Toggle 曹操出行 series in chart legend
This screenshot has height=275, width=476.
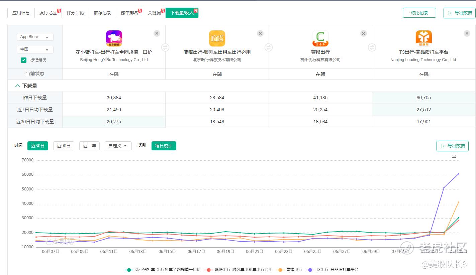click(x=289, y=270)
